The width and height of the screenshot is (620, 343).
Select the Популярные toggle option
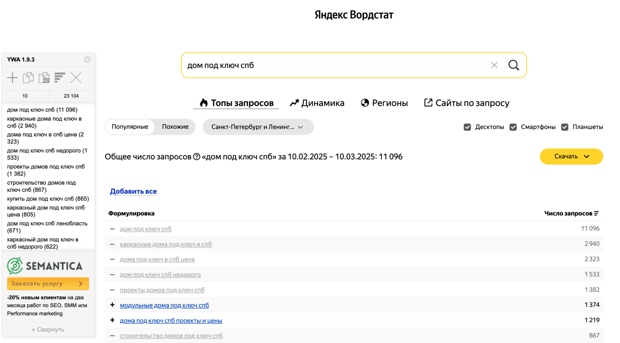(130, 127)
